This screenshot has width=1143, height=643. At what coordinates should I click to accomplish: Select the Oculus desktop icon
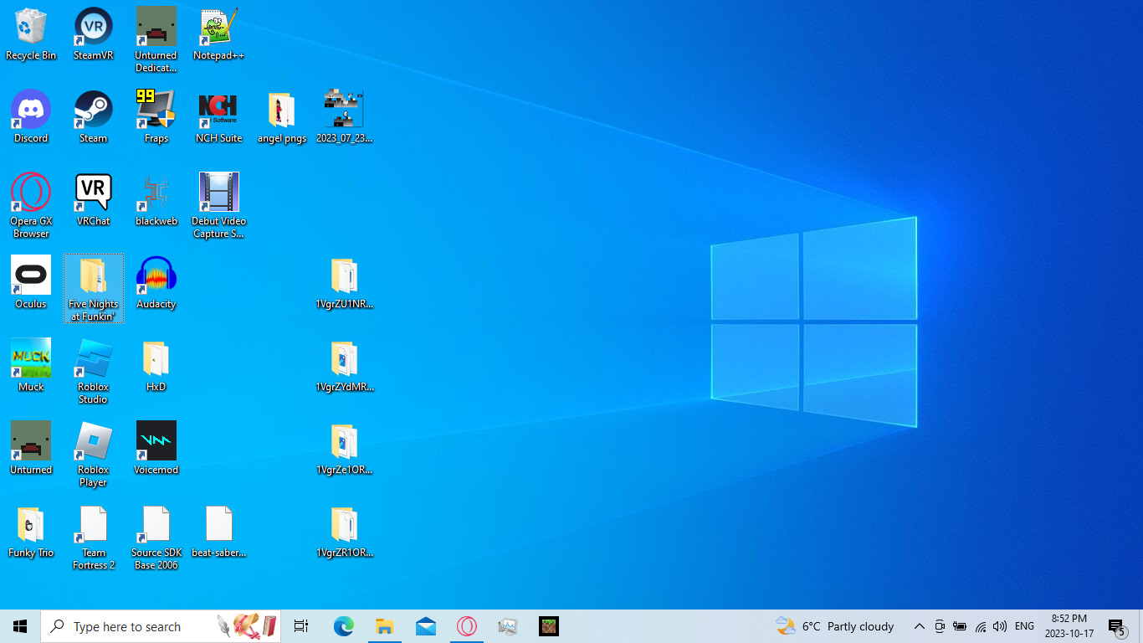click(31, 283)
